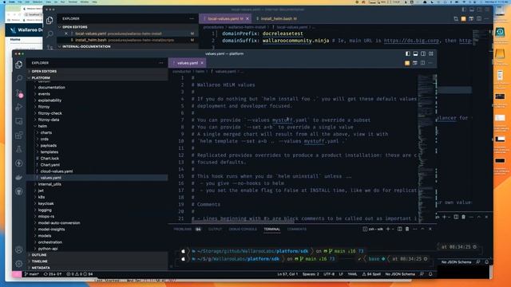Select the values.yaml editor tab
Screen dimensions: 511x287
click(x=187, y=63)
